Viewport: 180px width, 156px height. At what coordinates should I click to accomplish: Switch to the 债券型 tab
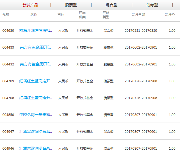152,5
